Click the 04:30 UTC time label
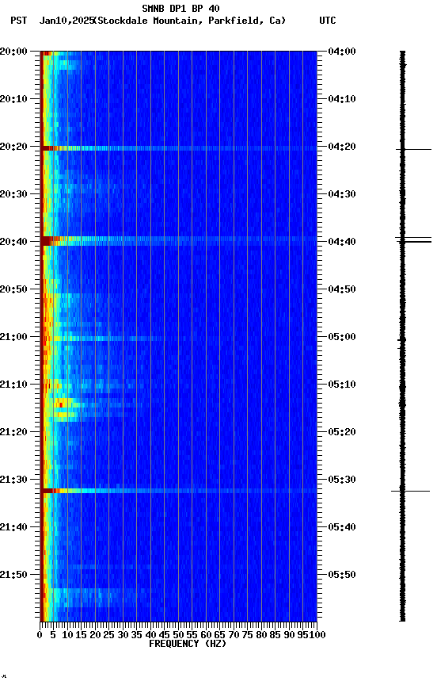The width and height of the screenshot is (437, 685). click(342, 194)
